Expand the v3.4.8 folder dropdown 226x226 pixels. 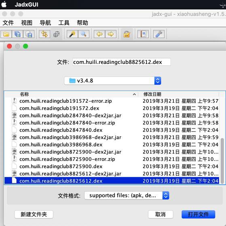tap(112, 81)
